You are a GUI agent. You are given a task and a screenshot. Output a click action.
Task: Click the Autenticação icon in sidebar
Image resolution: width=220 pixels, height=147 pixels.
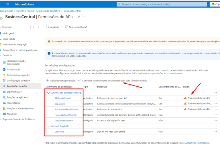coord(4,69)
